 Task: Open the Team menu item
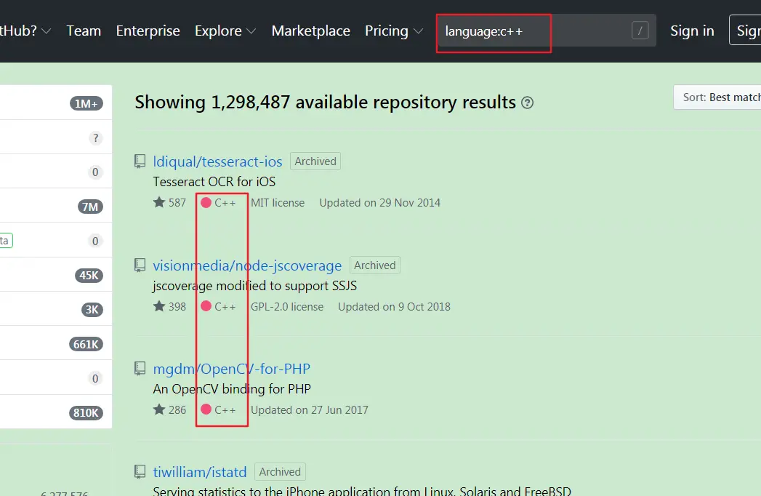tap(84, 31)
